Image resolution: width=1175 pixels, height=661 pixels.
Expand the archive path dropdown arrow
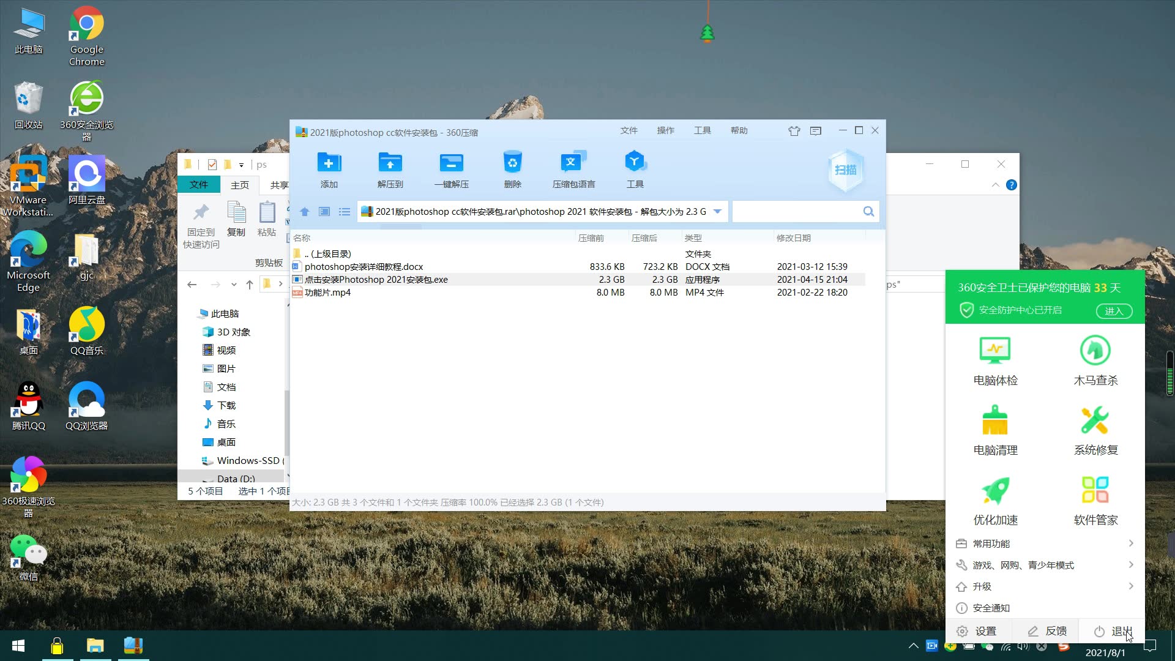[717, 212]
